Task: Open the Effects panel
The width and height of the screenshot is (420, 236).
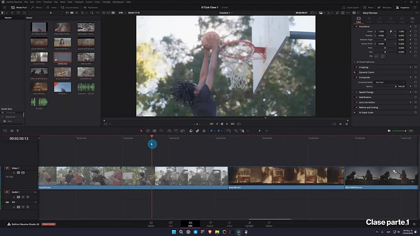Action: (37, 8)
